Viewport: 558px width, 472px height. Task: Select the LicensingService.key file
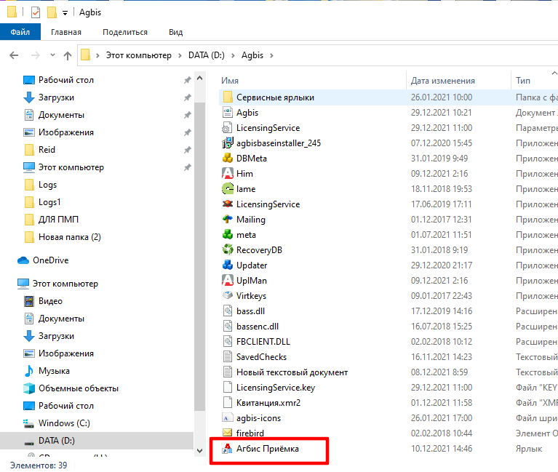(x=276, y=388)
